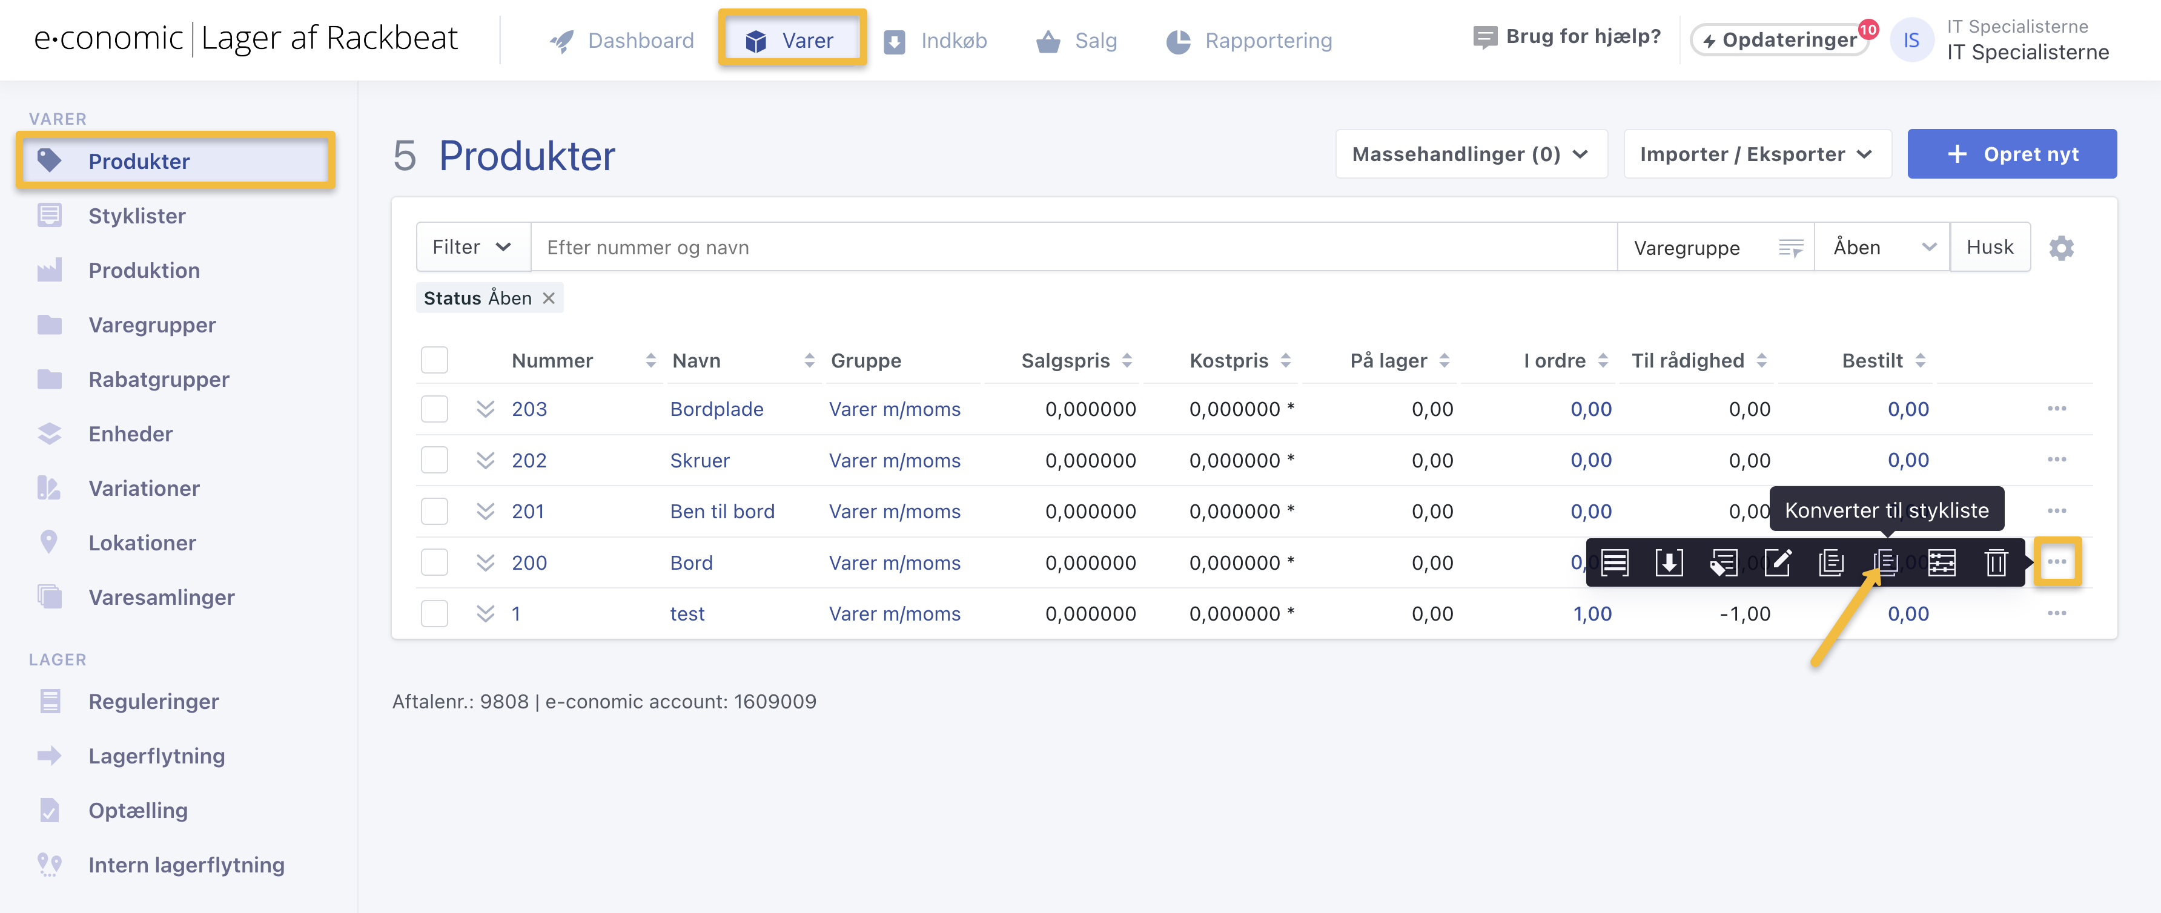The height and width of the screenshot is (913, 2161).
Task: Open Styklister in the sidebar
Action: 137,216
